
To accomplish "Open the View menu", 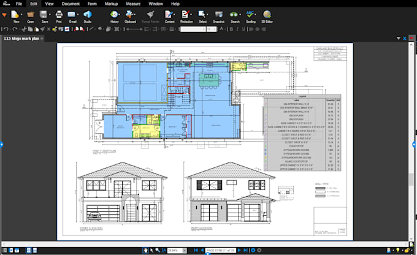I will click(x=49, y=4).
